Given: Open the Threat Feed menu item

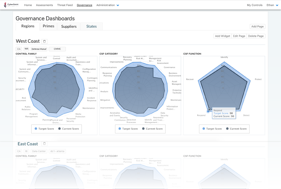Looking at the screenshot, I should [65, 5].
